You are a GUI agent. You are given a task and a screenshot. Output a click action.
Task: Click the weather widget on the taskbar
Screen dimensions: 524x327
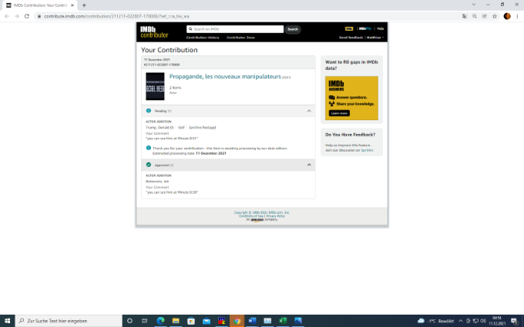[436, 321]
